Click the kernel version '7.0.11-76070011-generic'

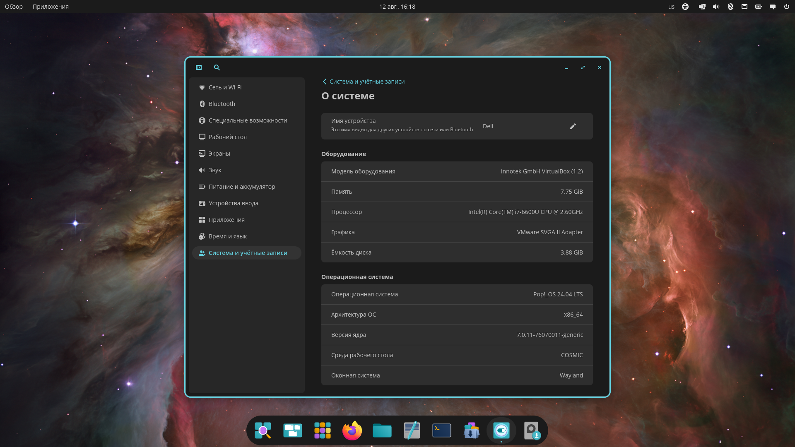click(x=549, y=335)
